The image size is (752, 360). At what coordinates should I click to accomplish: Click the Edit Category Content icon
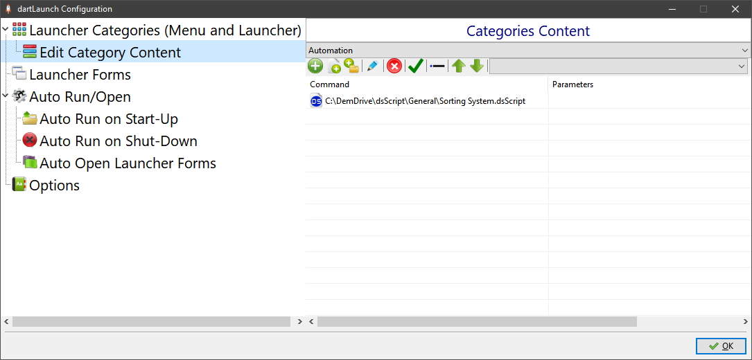click(30, 52)
